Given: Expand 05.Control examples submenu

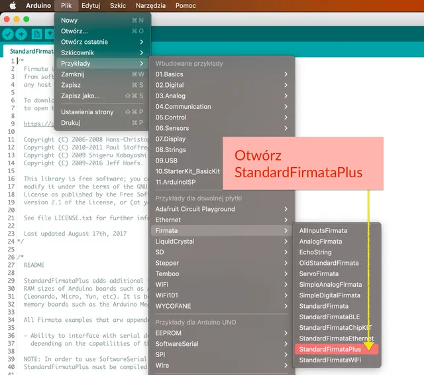Looking at the screenshot, I should point(221,117).
